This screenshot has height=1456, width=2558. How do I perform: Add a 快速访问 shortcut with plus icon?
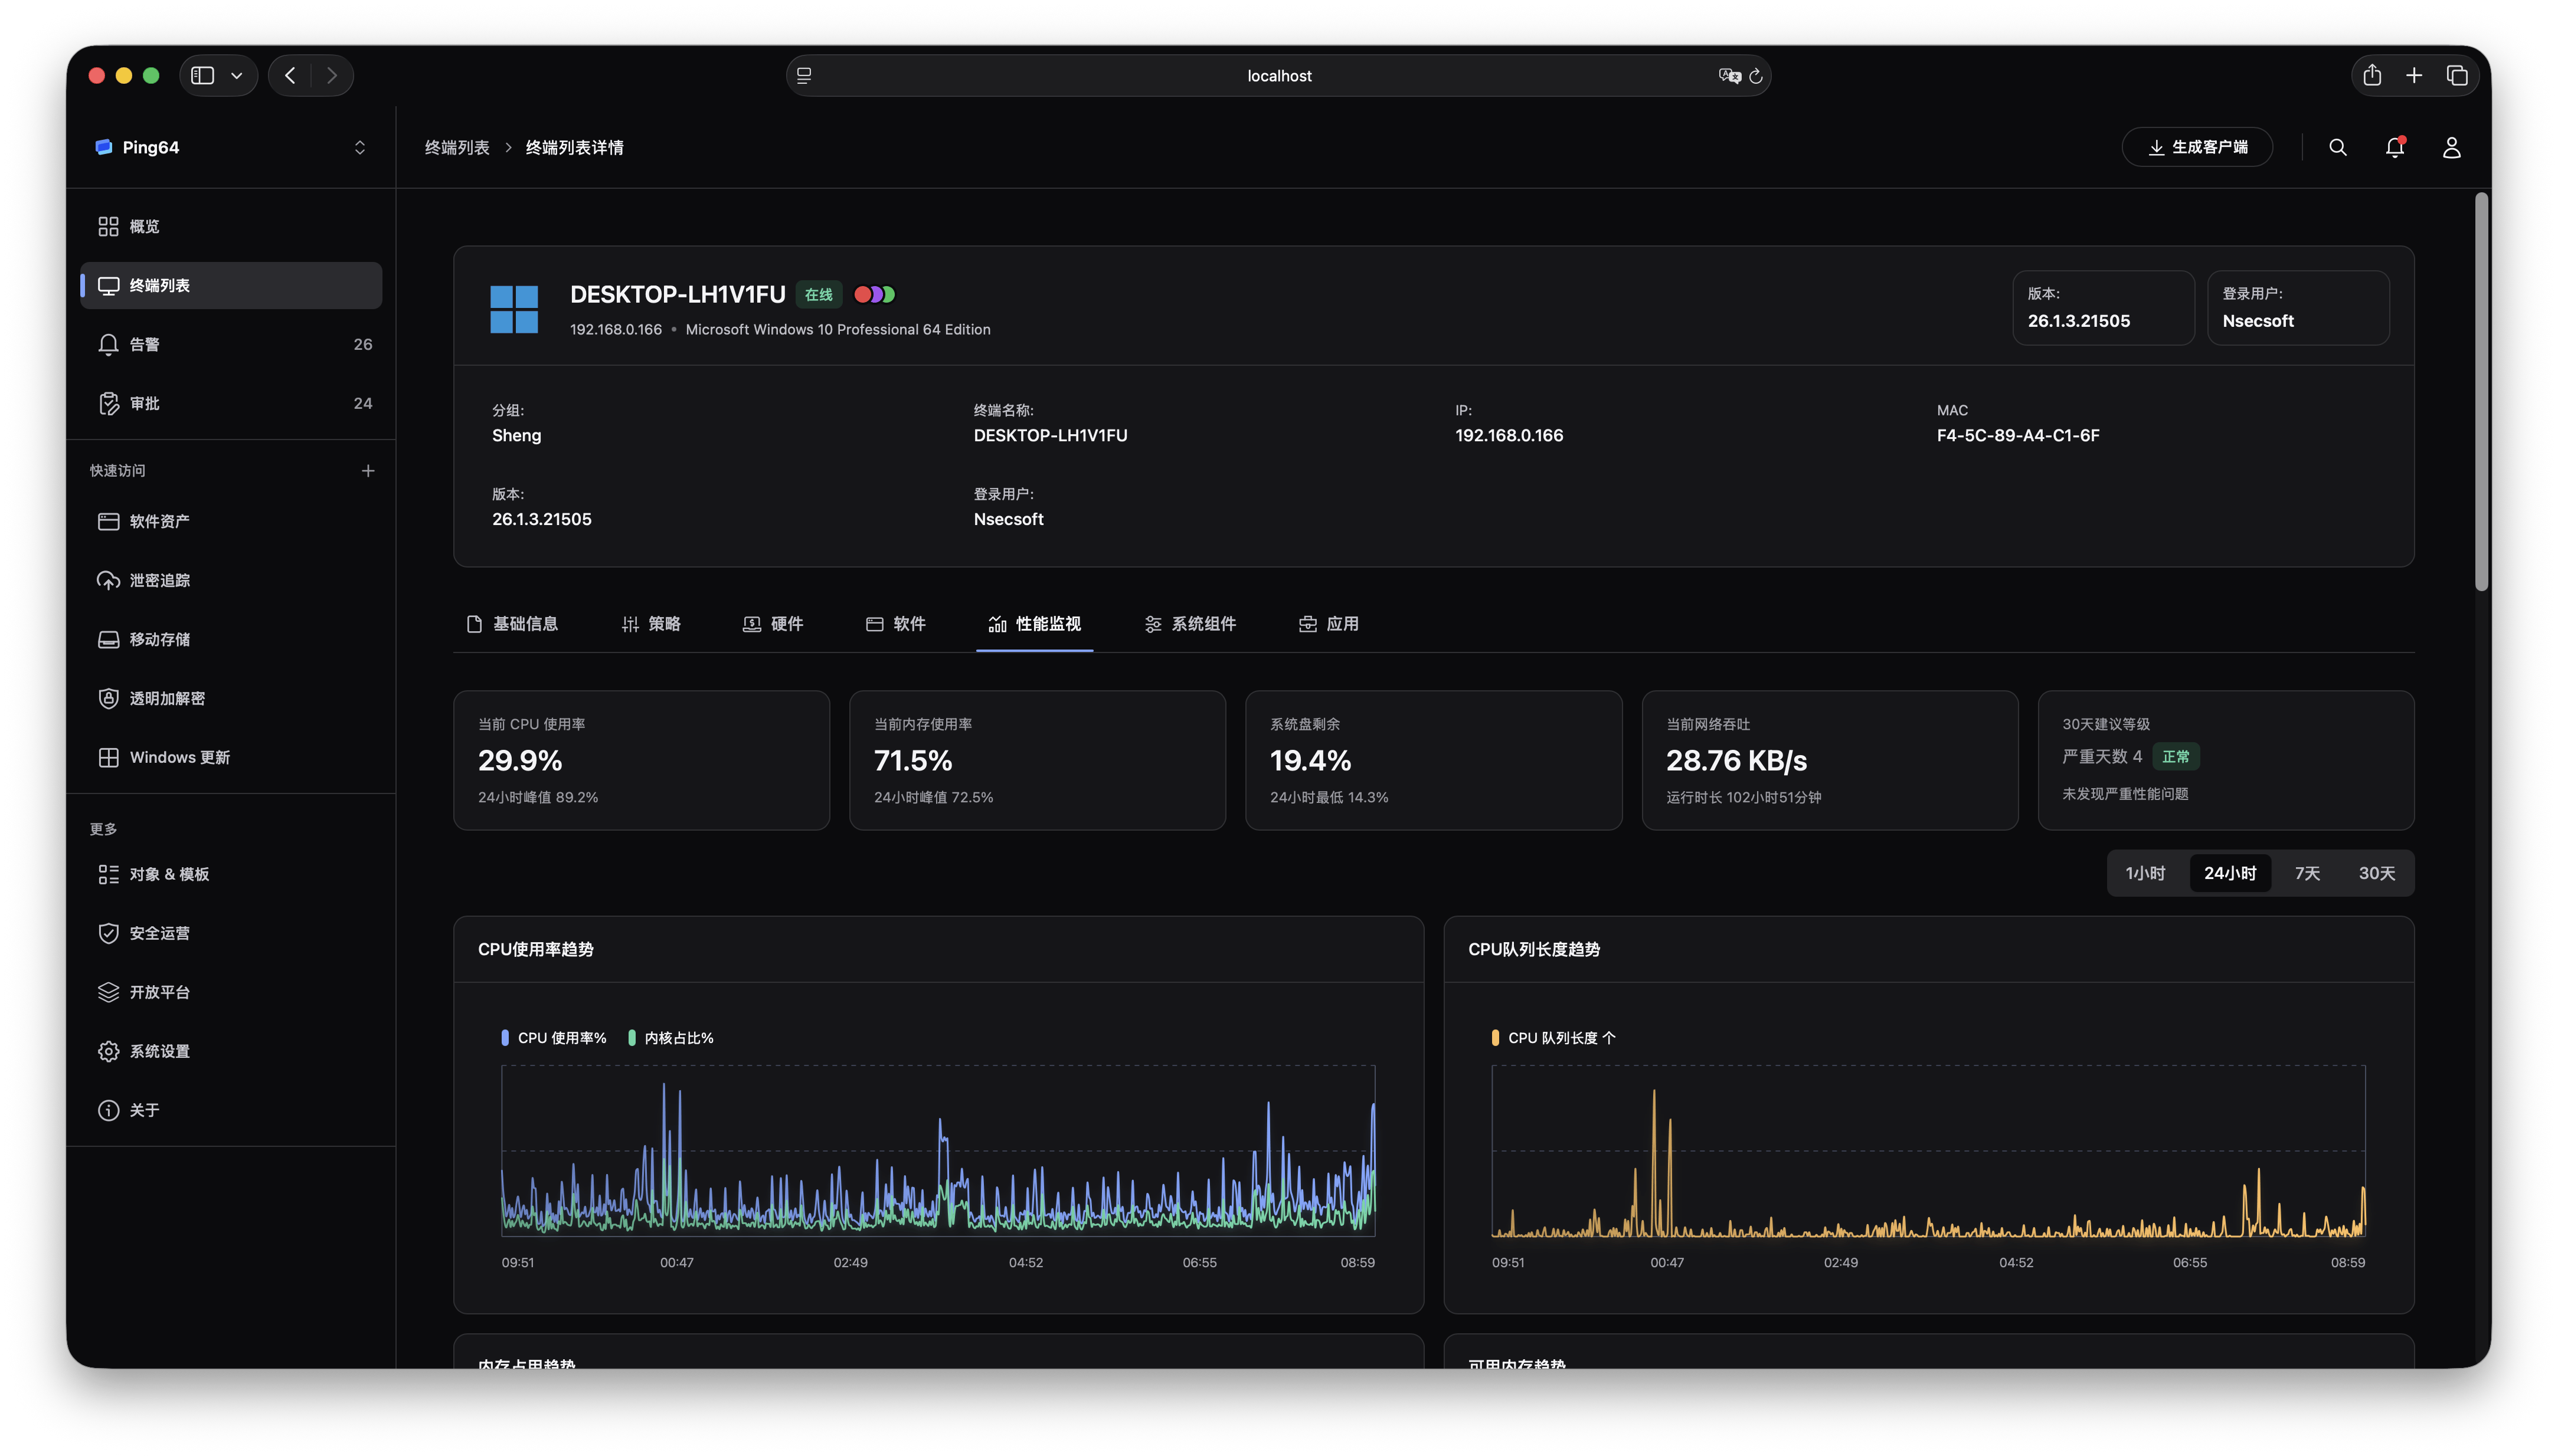368,470
